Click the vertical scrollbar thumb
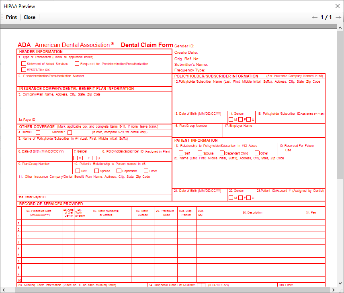This screenshot has width=344, height=293. (340, 105)
